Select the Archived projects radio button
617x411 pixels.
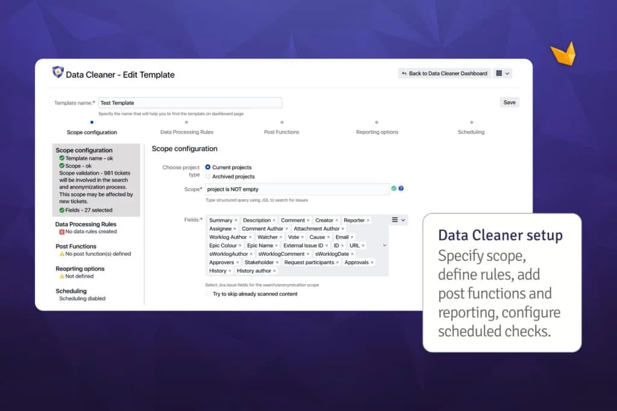click(x=208, y=176)
